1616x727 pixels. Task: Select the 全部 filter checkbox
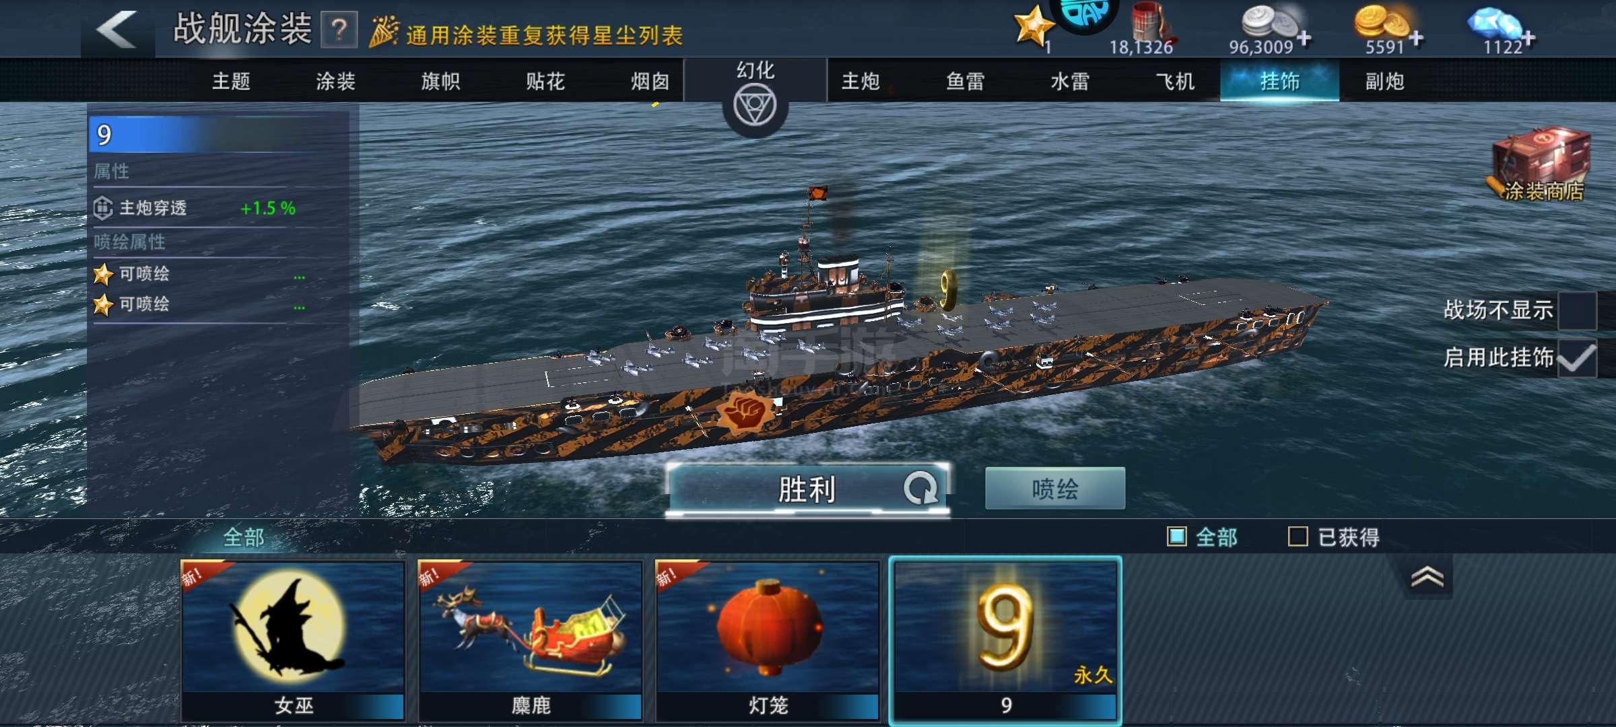point(1176,536)
